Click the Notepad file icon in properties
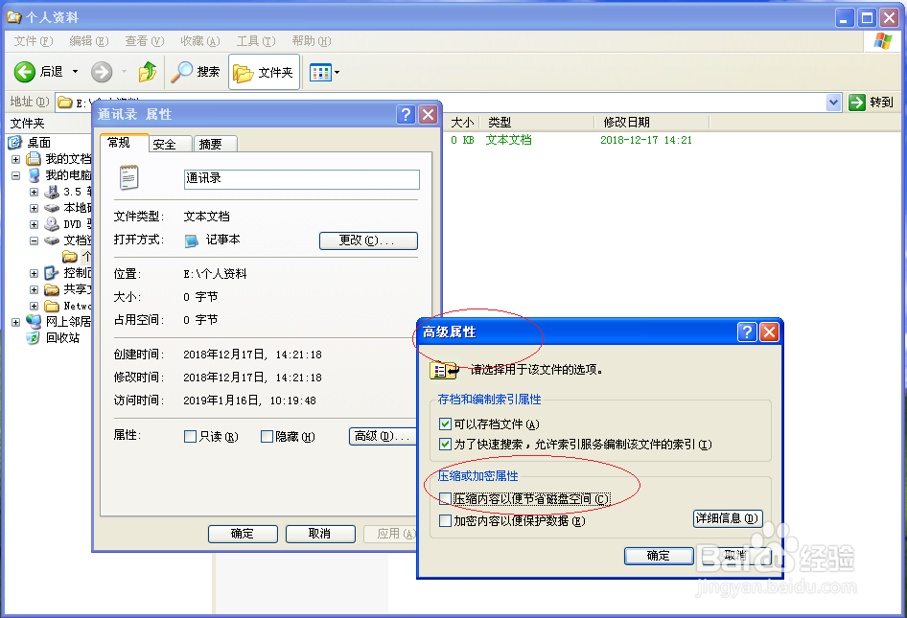 [x=128, y=177]
